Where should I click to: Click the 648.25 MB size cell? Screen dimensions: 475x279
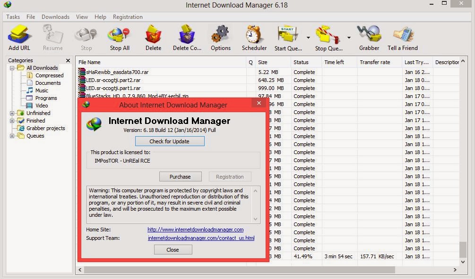click(271, 80)
